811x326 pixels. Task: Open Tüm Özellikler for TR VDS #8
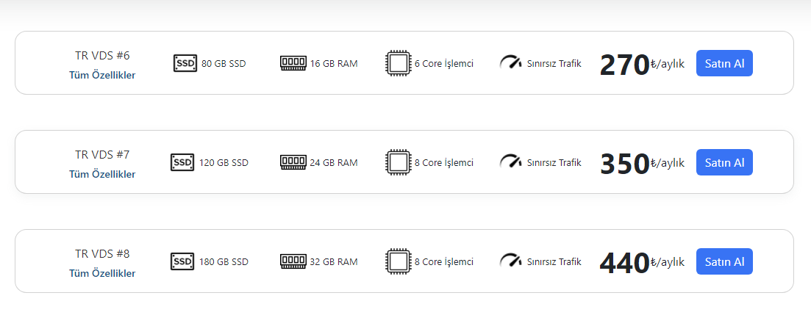pyautogui.click(x=102, y=273)
